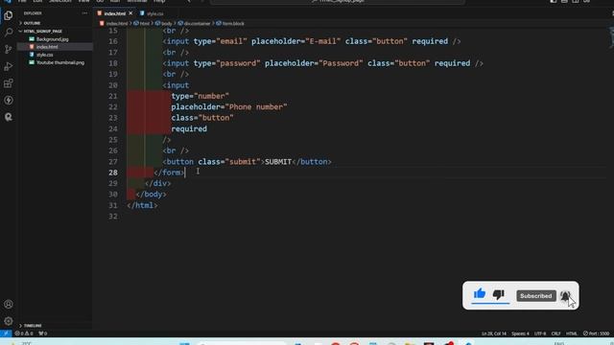Click Spaces: 4 indentation setting

click(x=520, y=333)
